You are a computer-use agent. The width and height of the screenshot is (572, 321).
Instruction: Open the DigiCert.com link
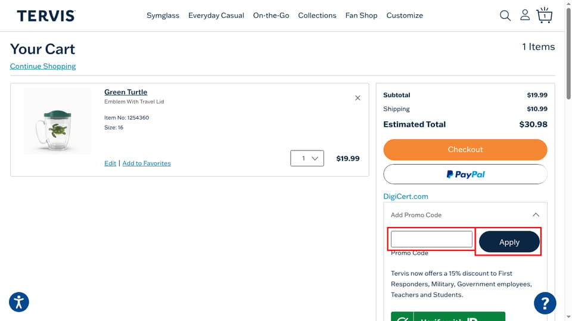(x=406, y=197)
